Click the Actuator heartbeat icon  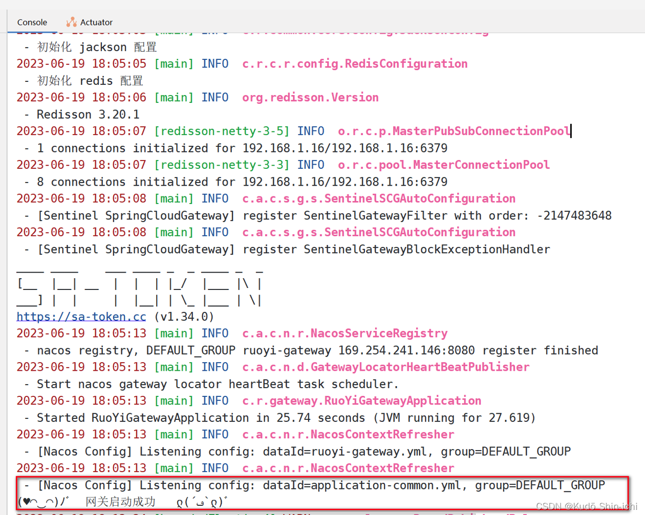(71, 22)
